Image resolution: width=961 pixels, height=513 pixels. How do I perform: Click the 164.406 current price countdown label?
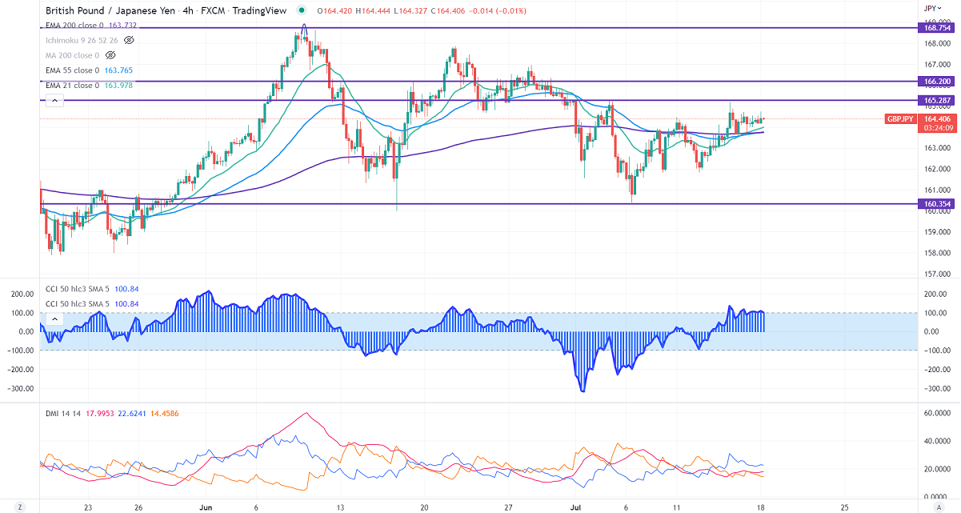tap(936, 123)
